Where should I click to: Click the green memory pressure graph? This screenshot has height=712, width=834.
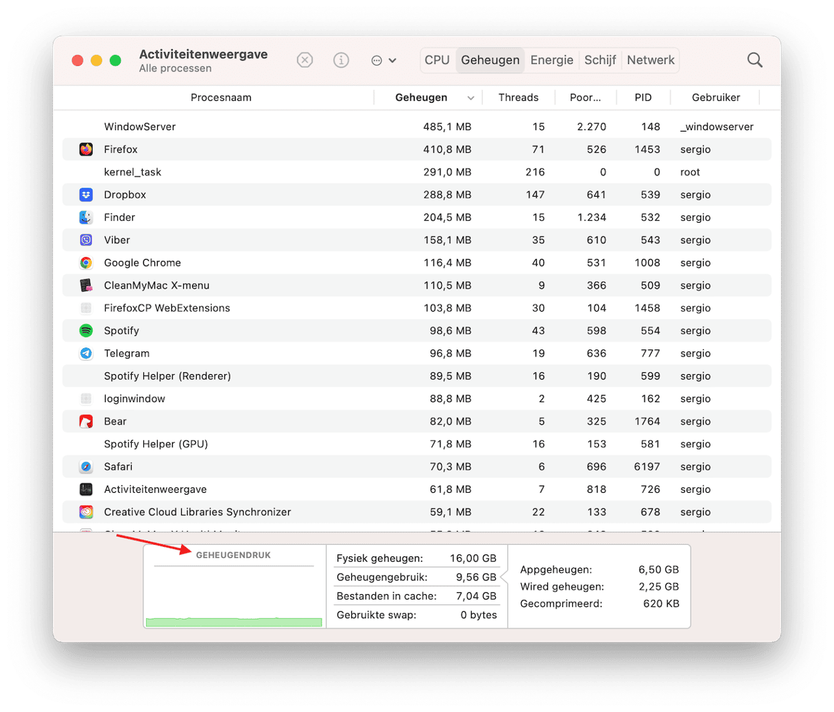click(x=234, y=622)
